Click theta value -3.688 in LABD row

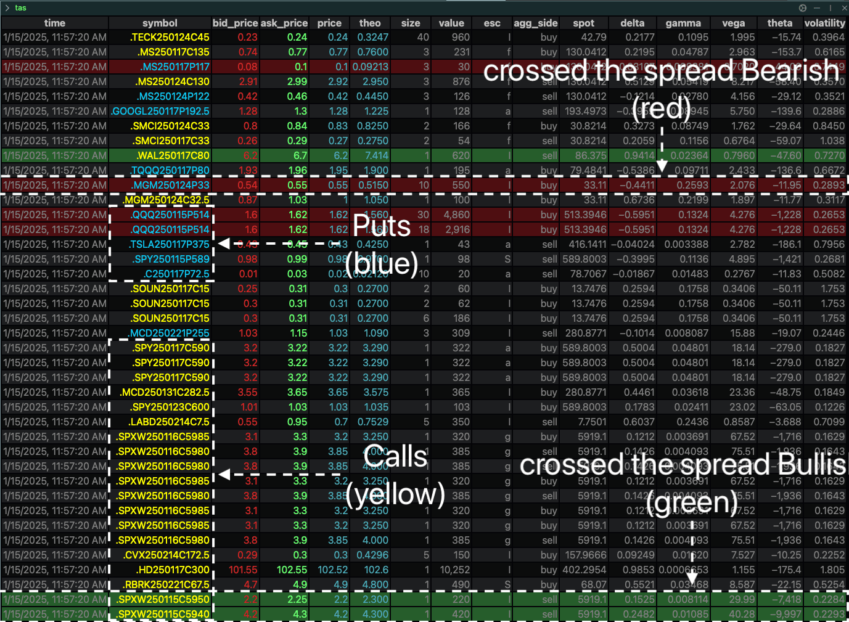(x=787, y=422)
